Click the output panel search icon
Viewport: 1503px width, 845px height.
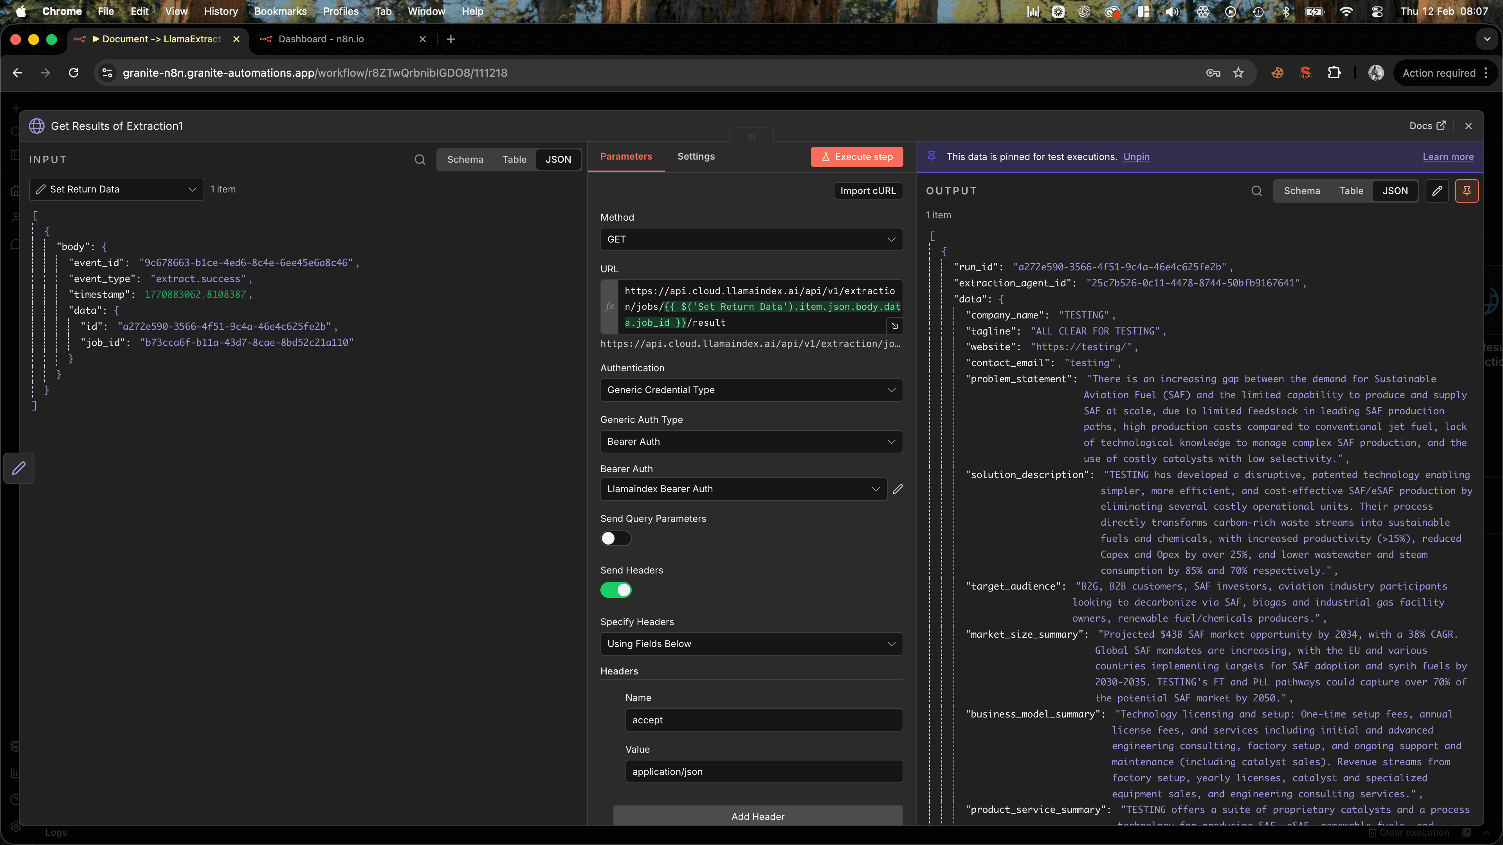click(1256, 191)
